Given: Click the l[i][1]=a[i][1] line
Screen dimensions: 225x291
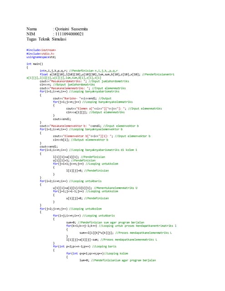Looking at the screenshot, I should pos(79,157).
